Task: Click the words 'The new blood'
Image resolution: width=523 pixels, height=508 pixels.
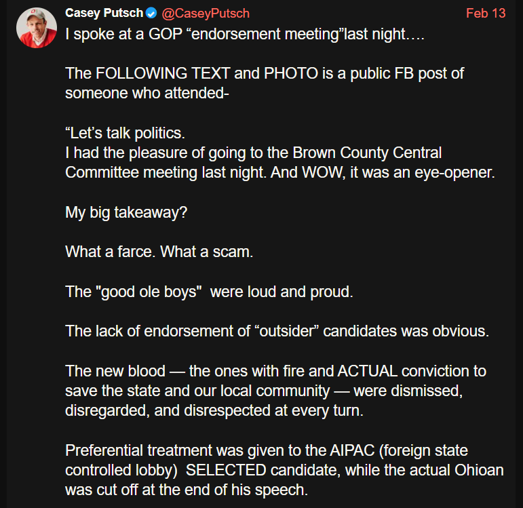Action: (115, 371)
